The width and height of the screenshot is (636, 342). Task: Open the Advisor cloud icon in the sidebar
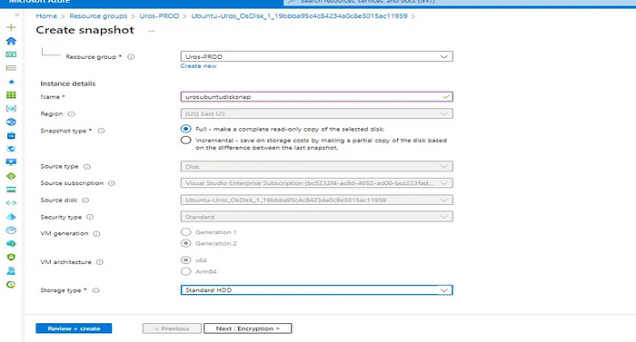click(11, 243)
